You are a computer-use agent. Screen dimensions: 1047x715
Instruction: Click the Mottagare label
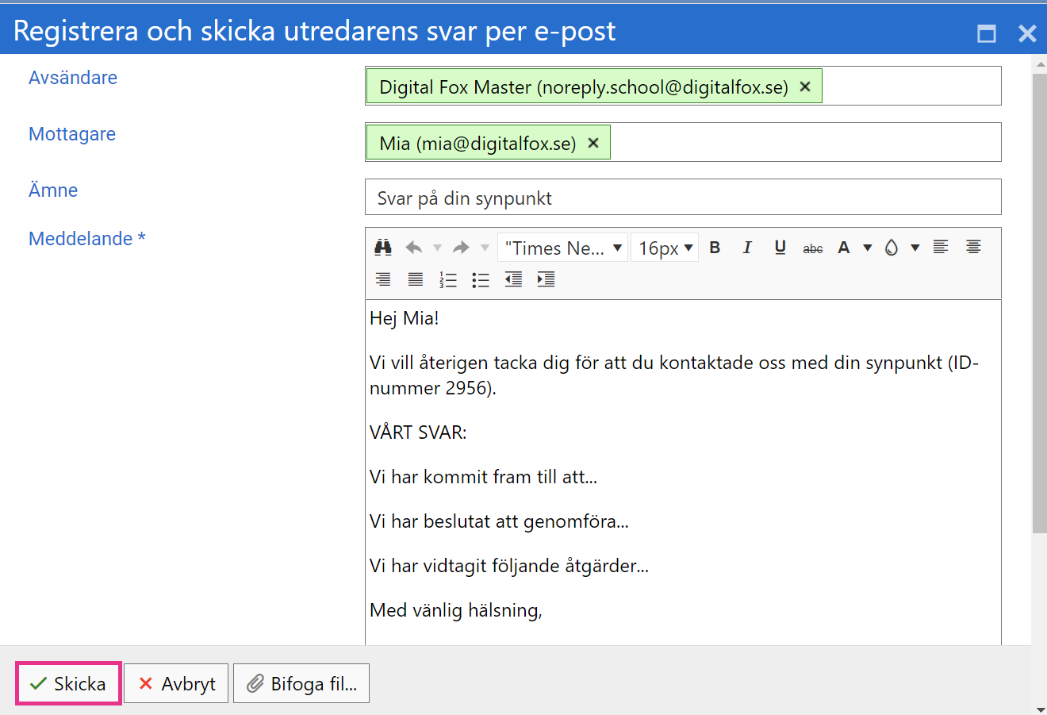click(72, 134)
